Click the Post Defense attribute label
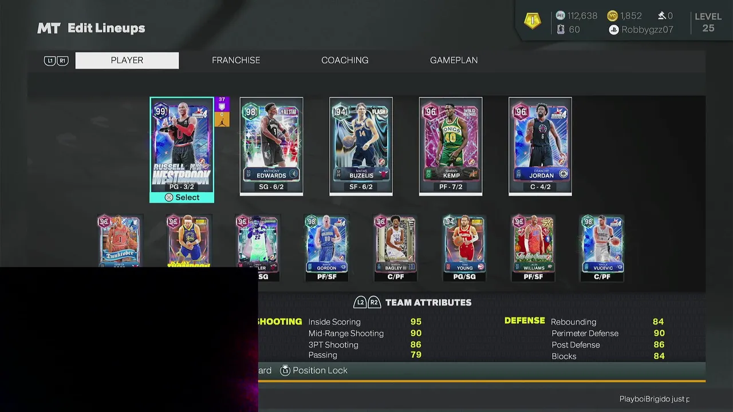Screen dimensions: 733x412 coord(576,344)
